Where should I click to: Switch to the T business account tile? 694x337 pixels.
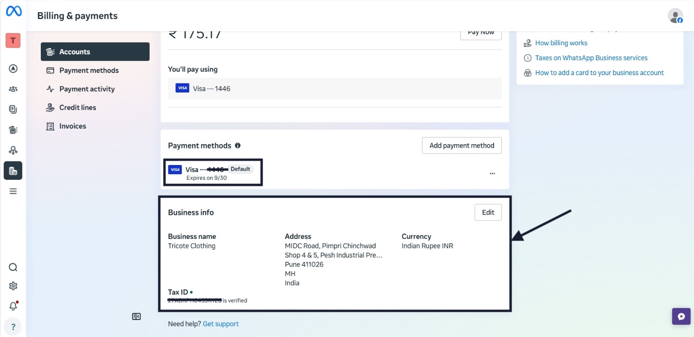[x=13, y=40]
